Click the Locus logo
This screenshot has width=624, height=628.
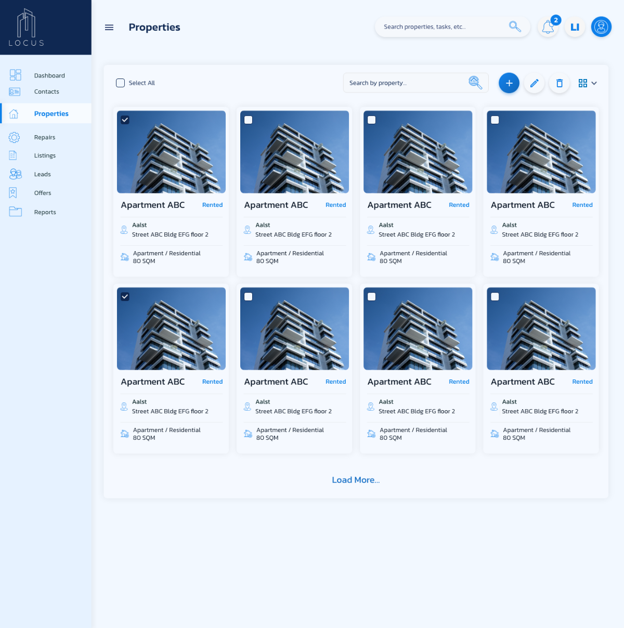pos(27,28)
